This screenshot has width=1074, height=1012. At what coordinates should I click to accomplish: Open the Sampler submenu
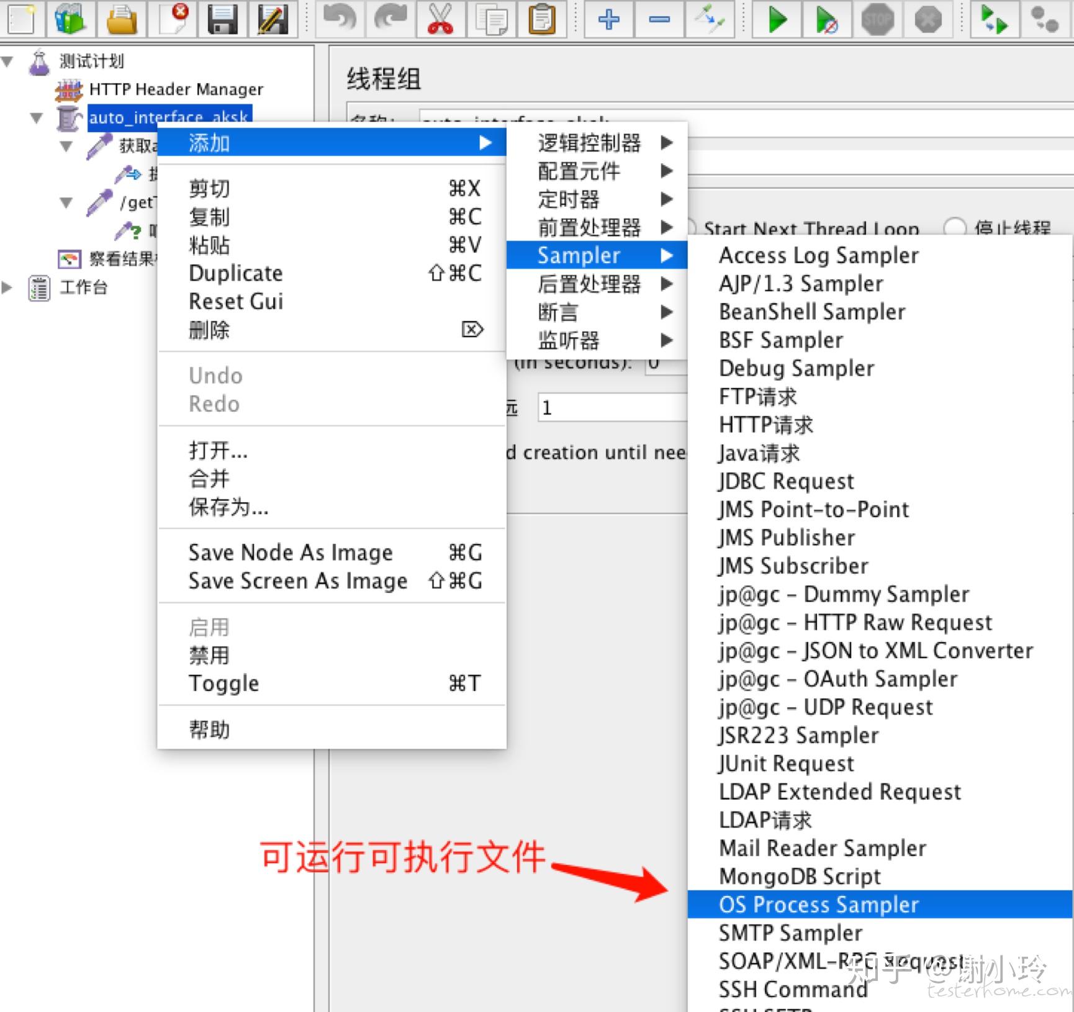pos(577,255)
